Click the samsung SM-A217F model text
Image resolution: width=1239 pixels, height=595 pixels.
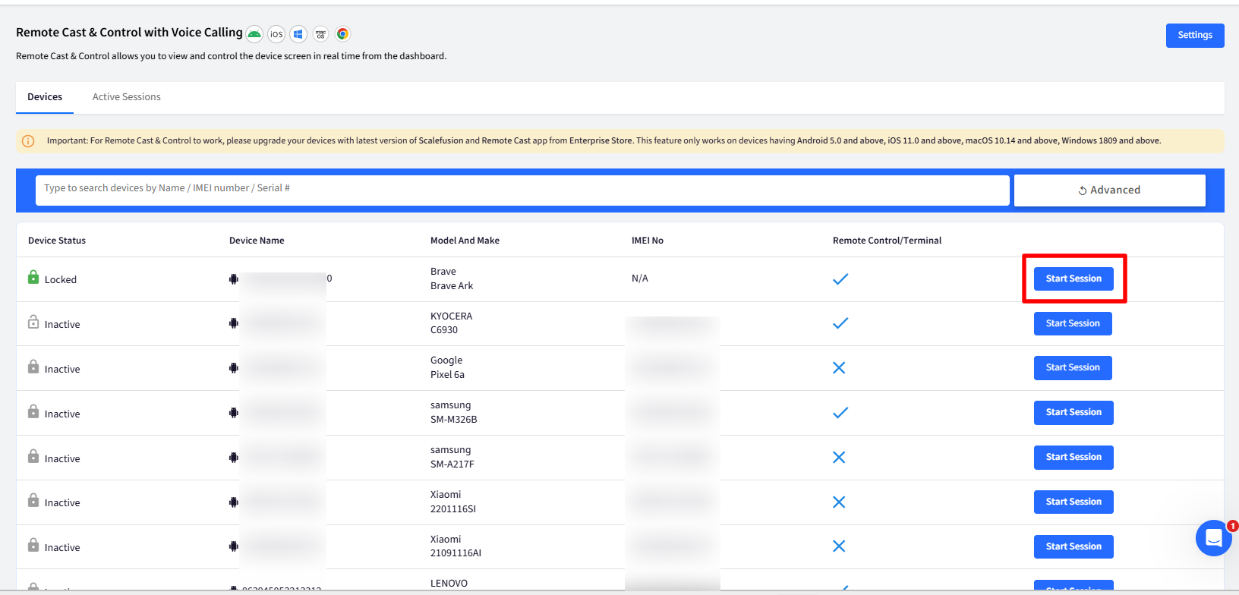[452, 457]
